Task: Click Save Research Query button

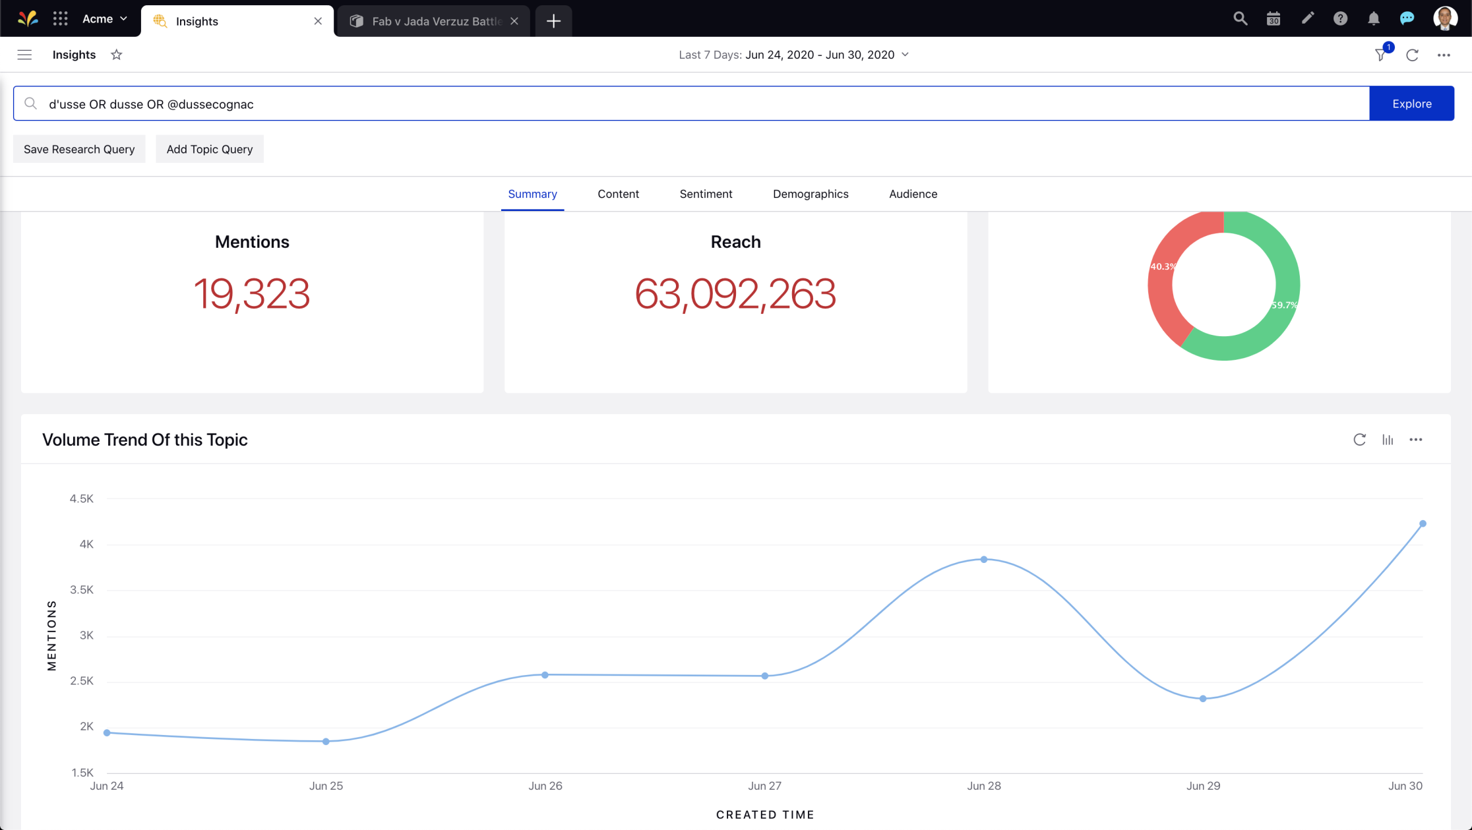Action: click(79, 149)
